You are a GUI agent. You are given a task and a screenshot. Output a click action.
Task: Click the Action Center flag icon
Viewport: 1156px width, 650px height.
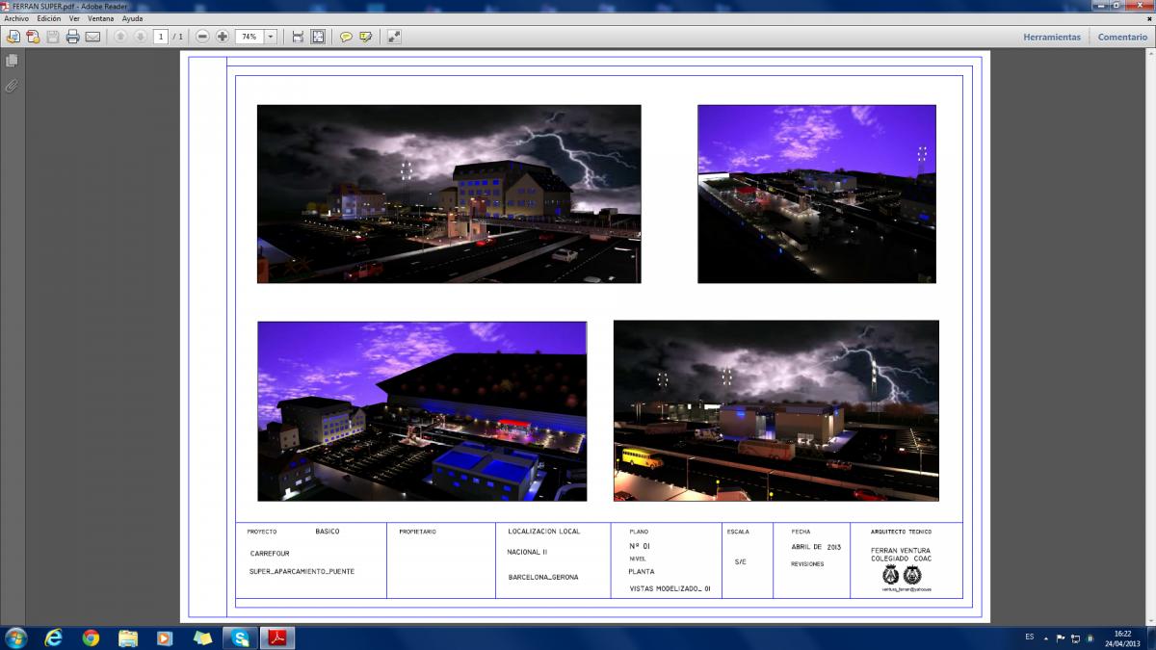1062,637
